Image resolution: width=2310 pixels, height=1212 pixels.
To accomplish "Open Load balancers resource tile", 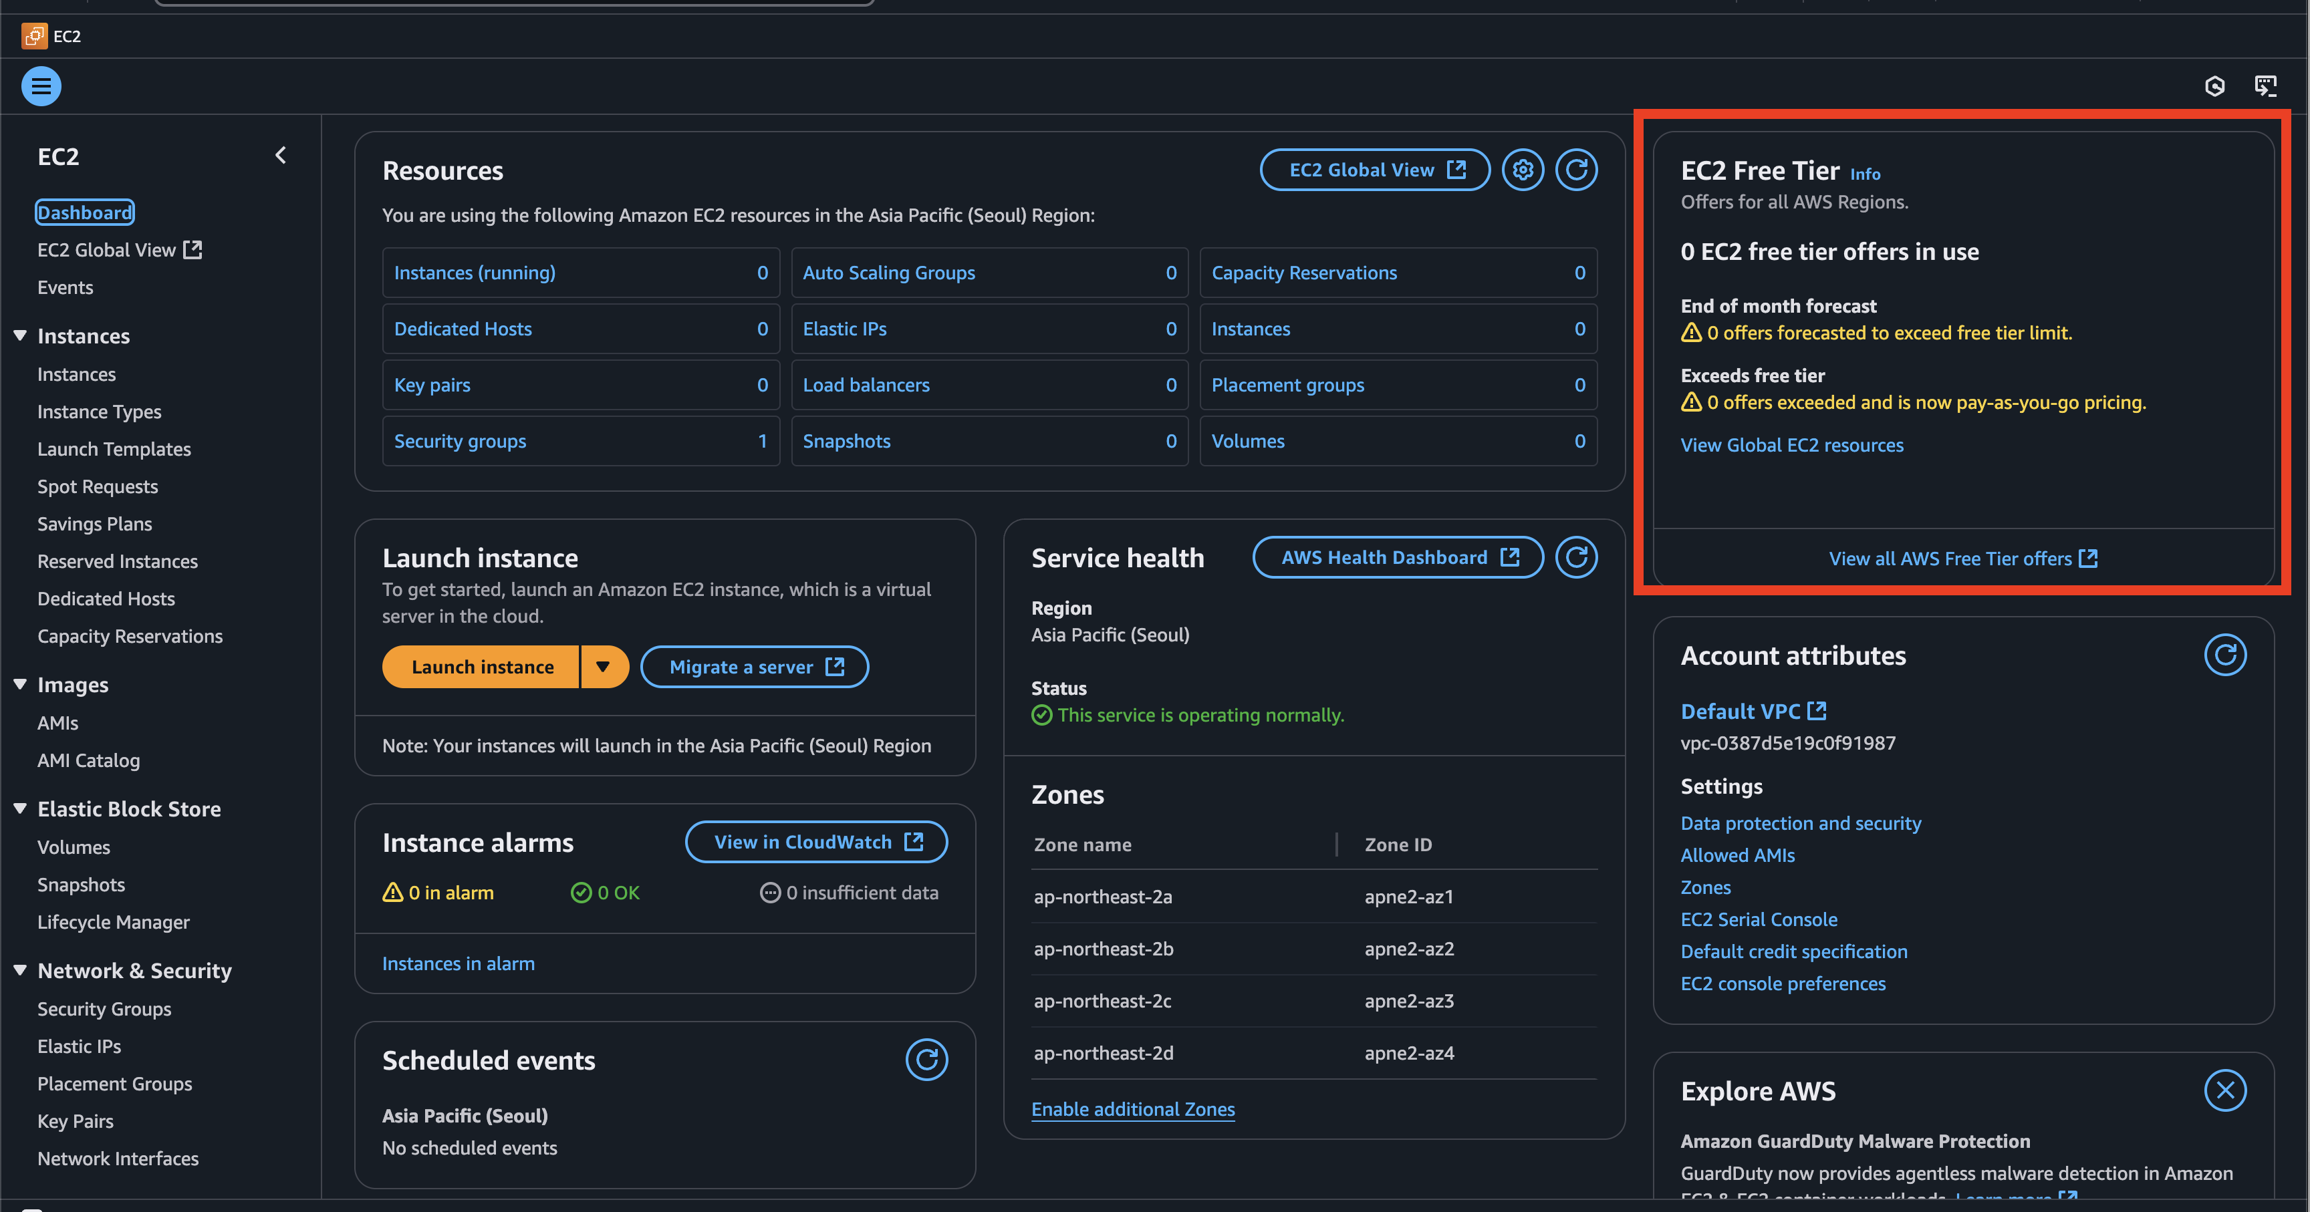I will (x=989, y=385).
